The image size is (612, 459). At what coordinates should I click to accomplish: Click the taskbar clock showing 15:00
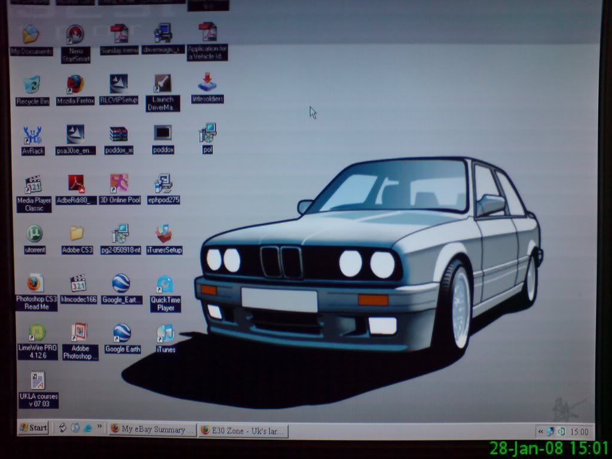coord(579,432)
